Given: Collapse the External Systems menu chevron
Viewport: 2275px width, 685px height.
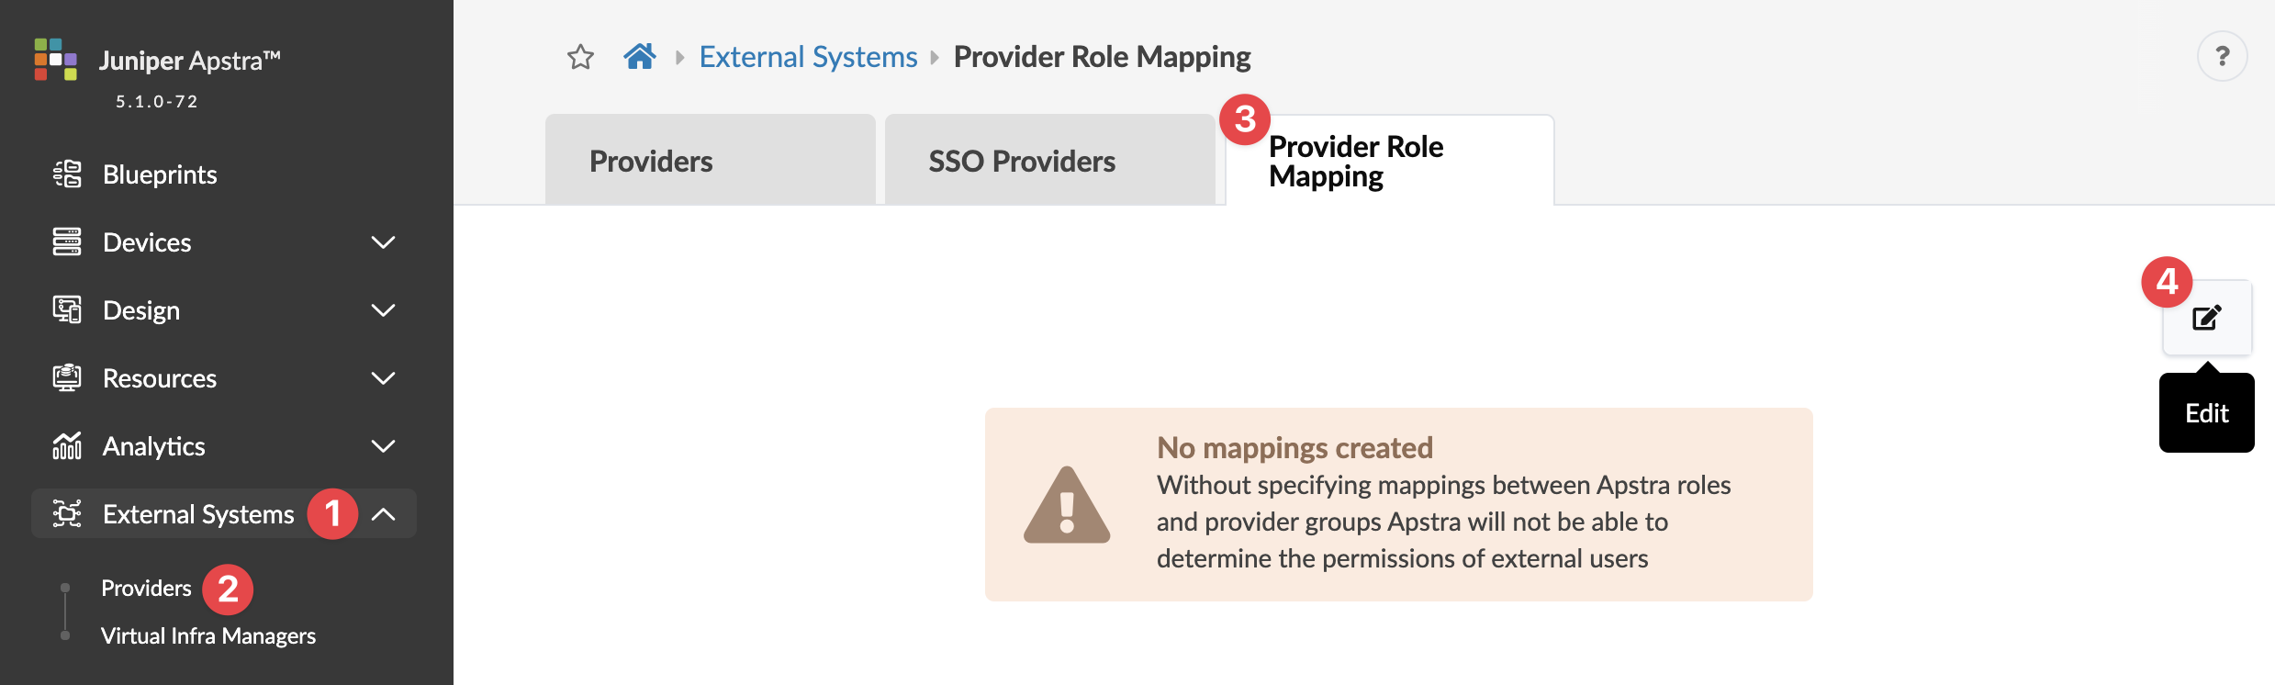Looking at the screenshot, I should pyautogui.click(x=383, y=514).
